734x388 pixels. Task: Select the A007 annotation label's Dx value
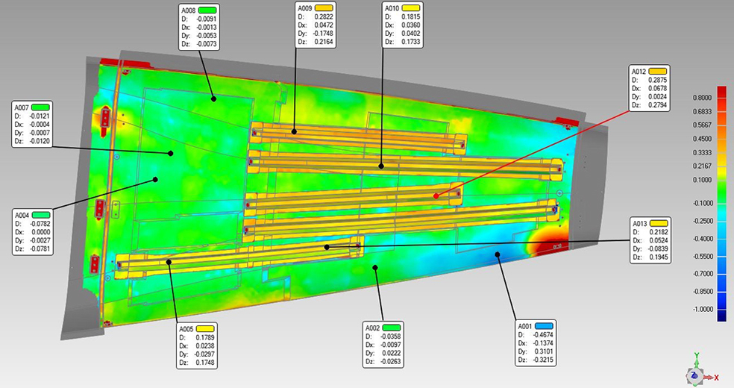point(39,125)
